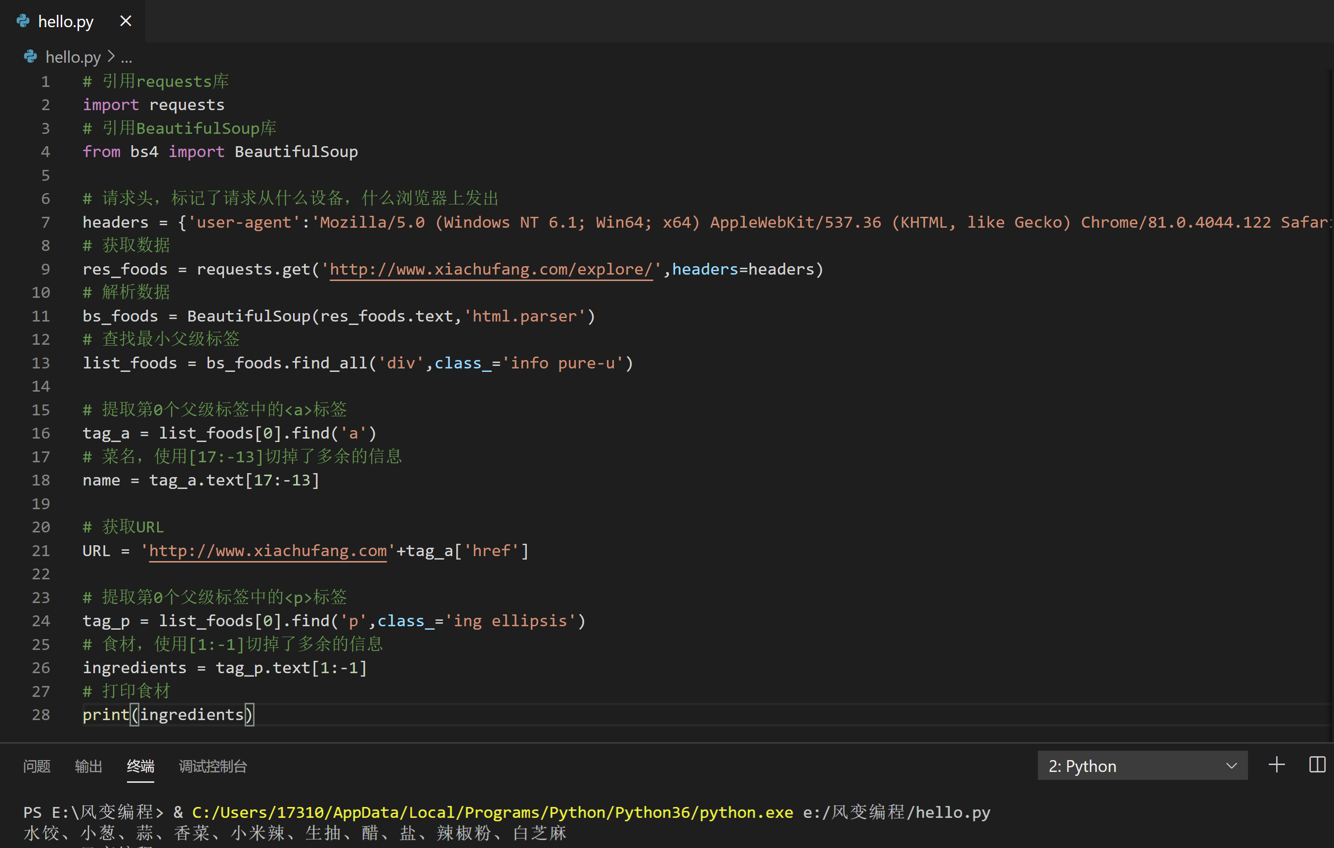Click 'tag_a' variable on line 16
This screenshot has width=1334, height=848.
[x=106, y=434]
